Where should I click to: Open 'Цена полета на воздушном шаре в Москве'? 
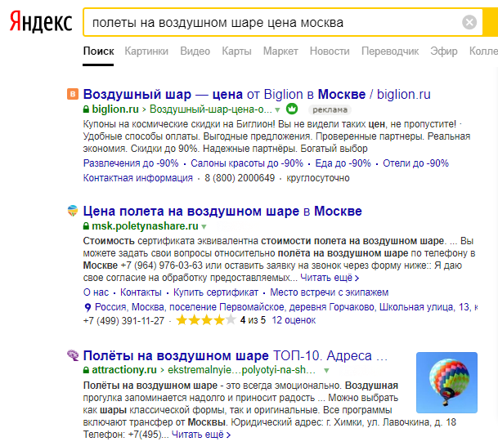pos(222,212)
